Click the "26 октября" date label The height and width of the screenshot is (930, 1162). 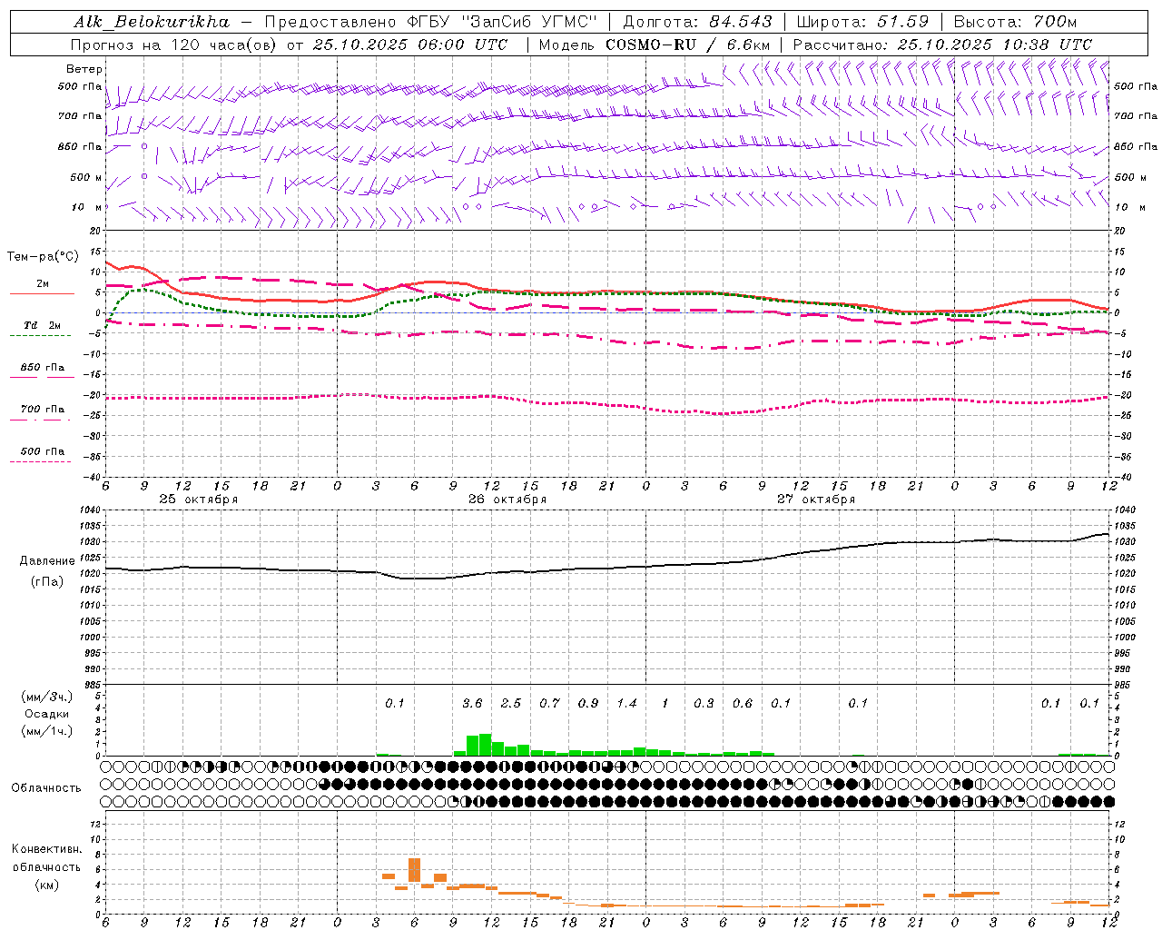click(507, 499)
